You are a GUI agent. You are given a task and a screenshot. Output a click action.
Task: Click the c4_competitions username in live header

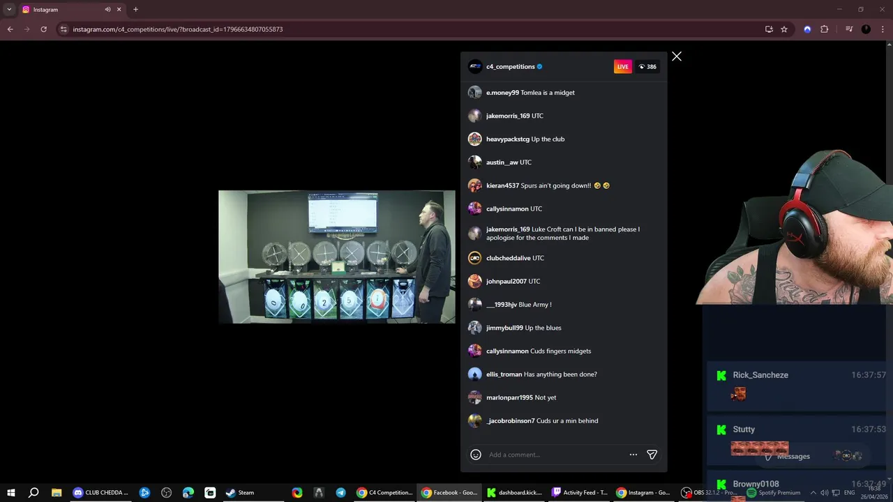coord(511,67)
